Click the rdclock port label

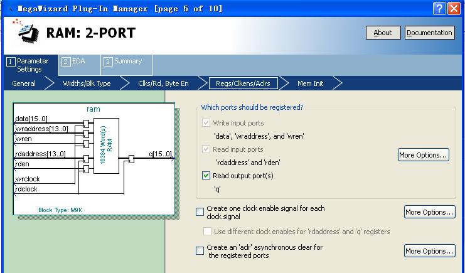26,189
